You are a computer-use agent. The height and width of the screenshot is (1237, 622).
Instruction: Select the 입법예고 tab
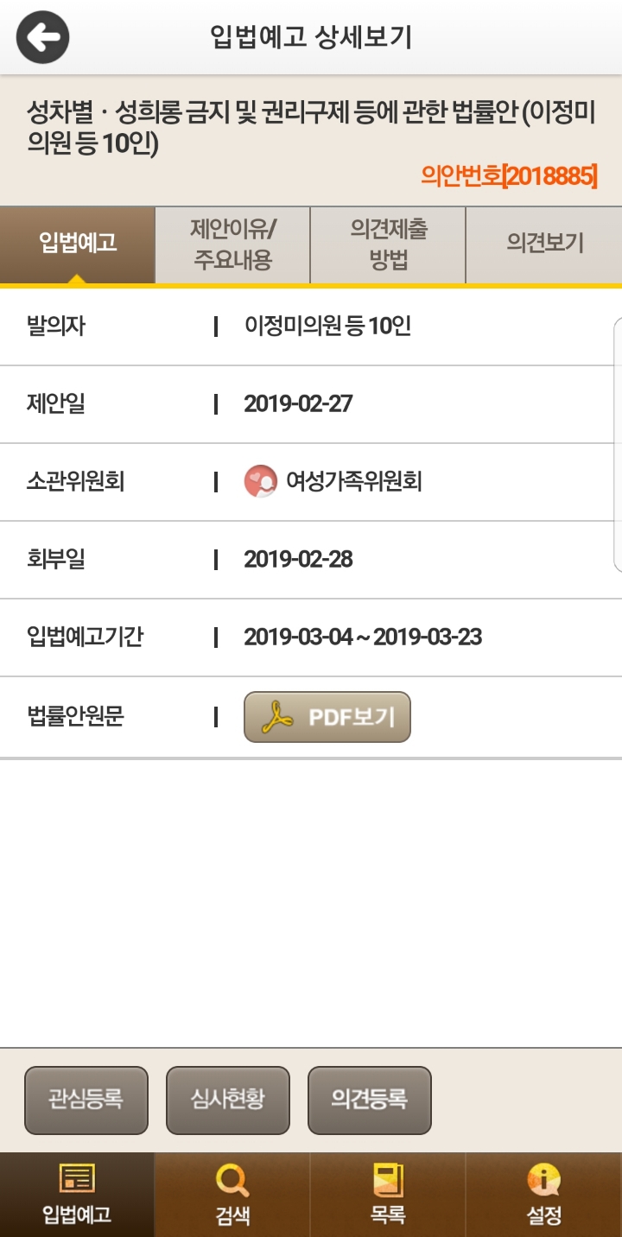(78, 244)
